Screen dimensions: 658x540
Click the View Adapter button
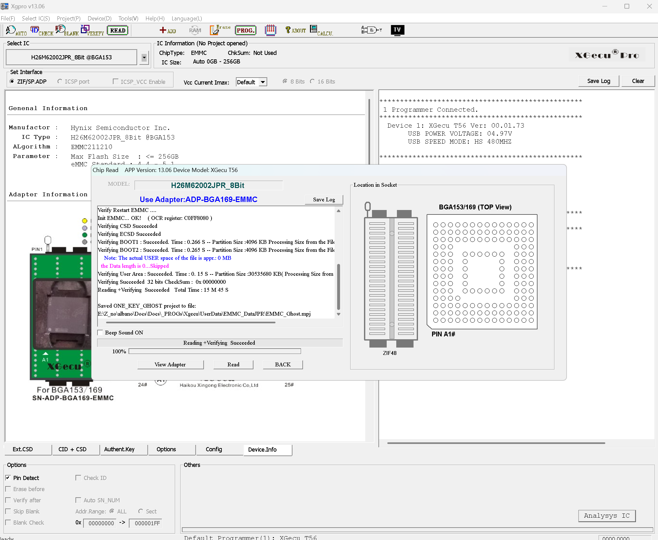(170, 364)
